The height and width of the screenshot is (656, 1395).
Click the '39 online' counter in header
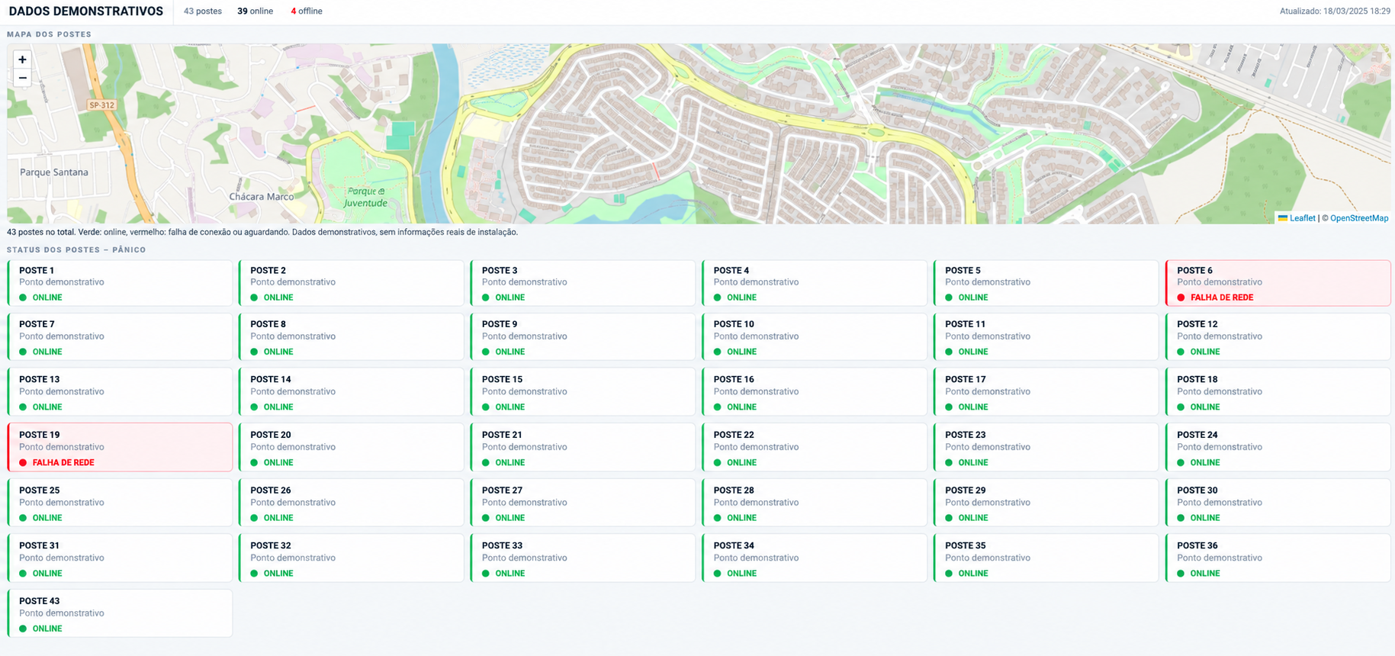coord(255,11)
